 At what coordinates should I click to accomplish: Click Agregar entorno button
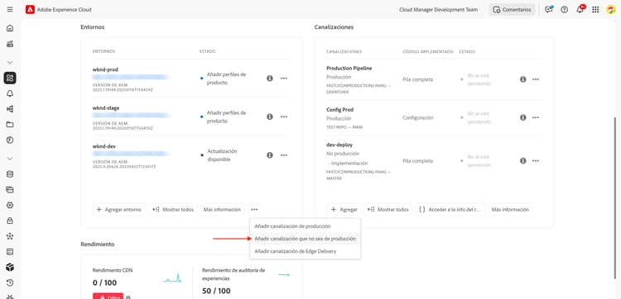(119, 209)
